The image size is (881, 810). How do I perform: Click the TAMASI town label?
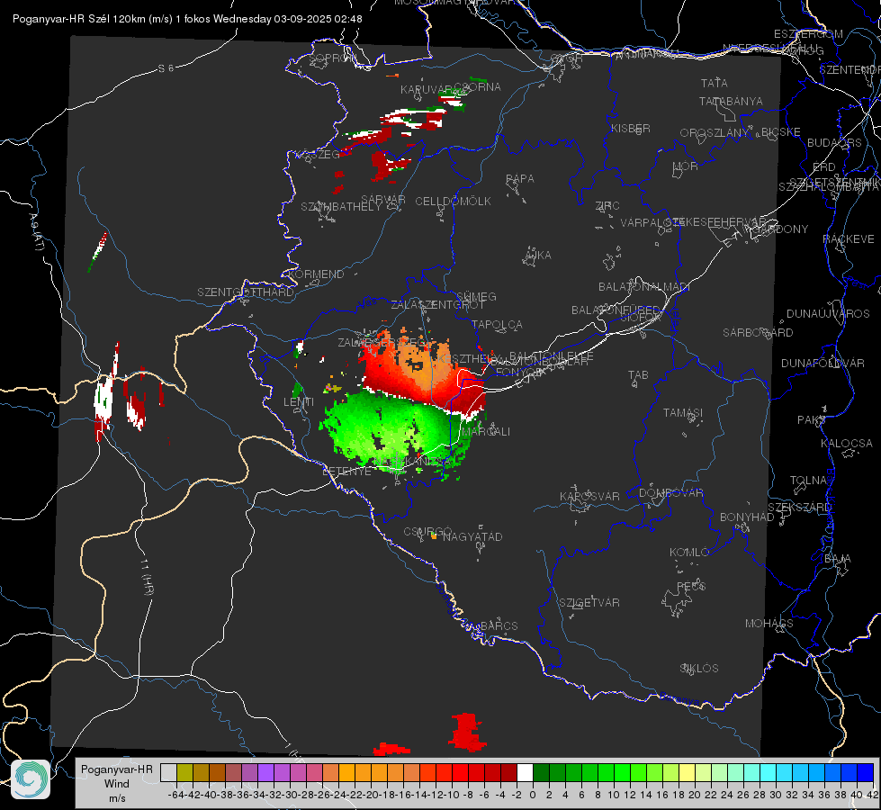click(x=683, y=412)
